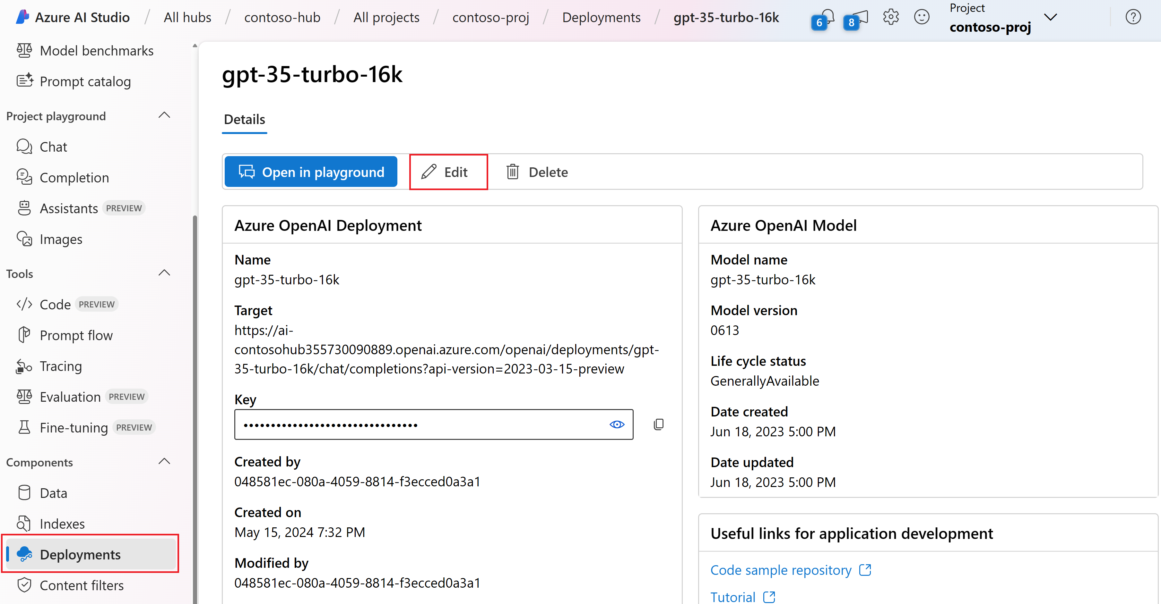Go to contoso-proj breadcrumb
The width and height of the screenshot is (1161, 604).
491,18
